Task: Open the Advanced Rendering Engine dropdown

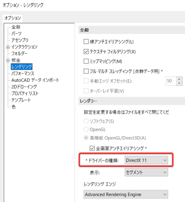Action: [x=126, y=194]
